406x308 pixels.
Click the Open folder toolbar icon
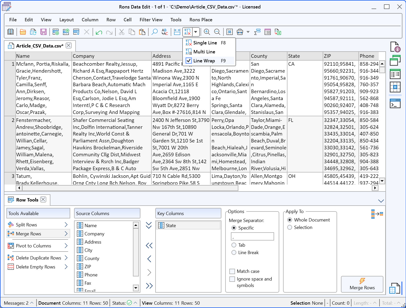pyautogui.click(x=23, y=32)
